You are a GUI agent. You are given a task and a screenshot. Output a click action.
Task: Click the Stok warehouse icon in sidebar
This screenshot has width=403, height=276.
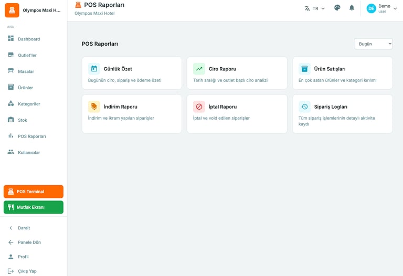[x=11, y=120]
